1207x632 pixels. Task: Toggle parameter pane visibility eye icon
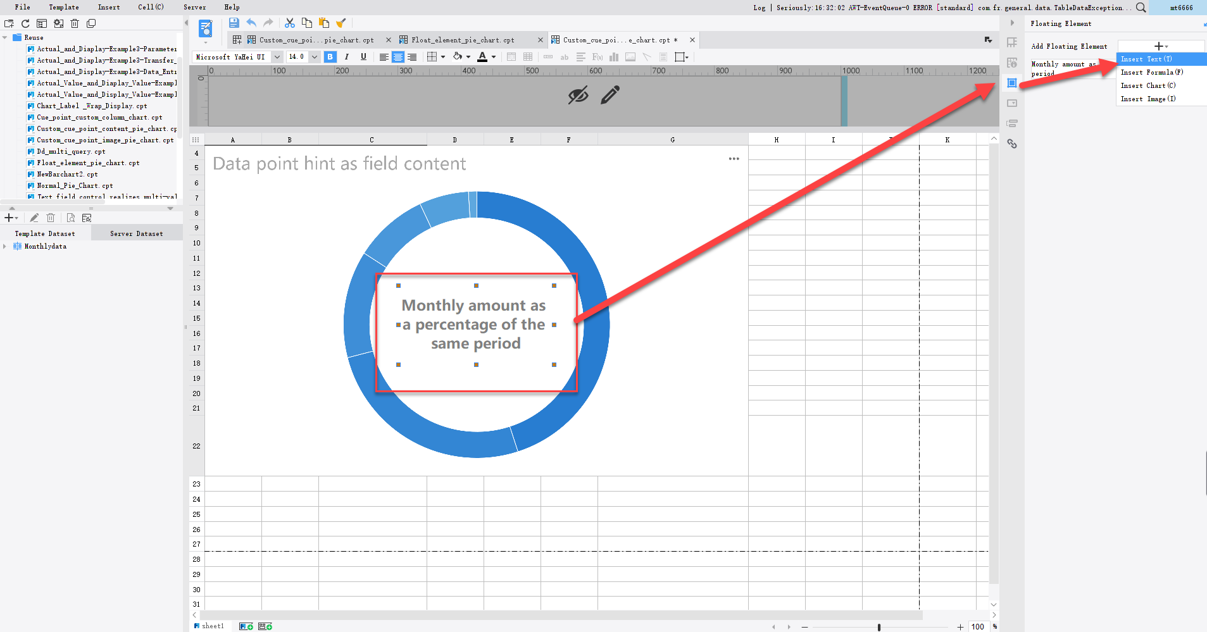[x=578, y=95]
